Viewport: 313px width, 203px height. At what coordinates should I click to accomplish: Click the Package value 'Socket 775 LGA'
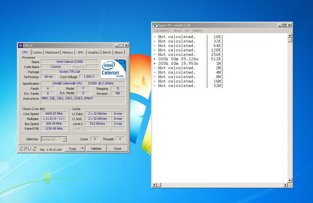pos(70,72)
